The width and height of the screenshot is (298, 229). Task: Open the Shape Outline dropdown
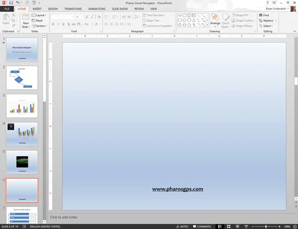pyautogui.click(x=244, y=21)
